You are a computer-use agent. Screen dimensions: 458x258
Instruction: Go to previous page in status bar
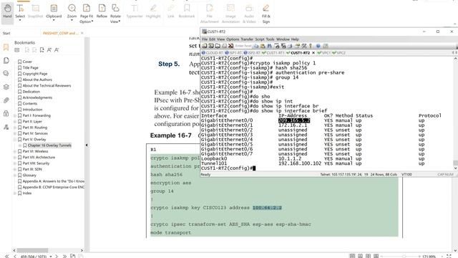[15, 257]
